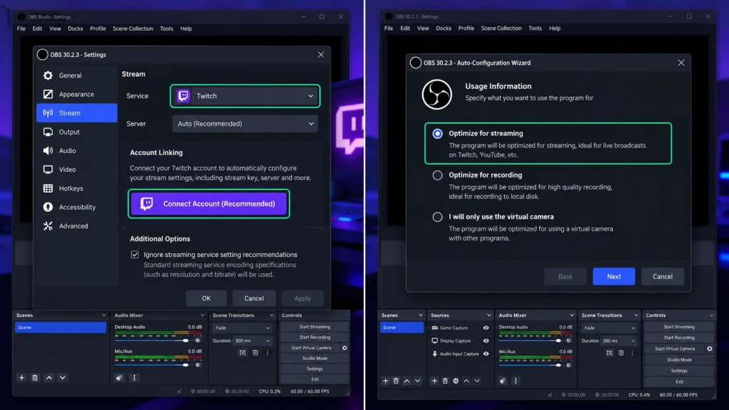This screenshot has height=410, width=729.
Task: Click OK in the Settings dialog
Action: tap(206, 298)
